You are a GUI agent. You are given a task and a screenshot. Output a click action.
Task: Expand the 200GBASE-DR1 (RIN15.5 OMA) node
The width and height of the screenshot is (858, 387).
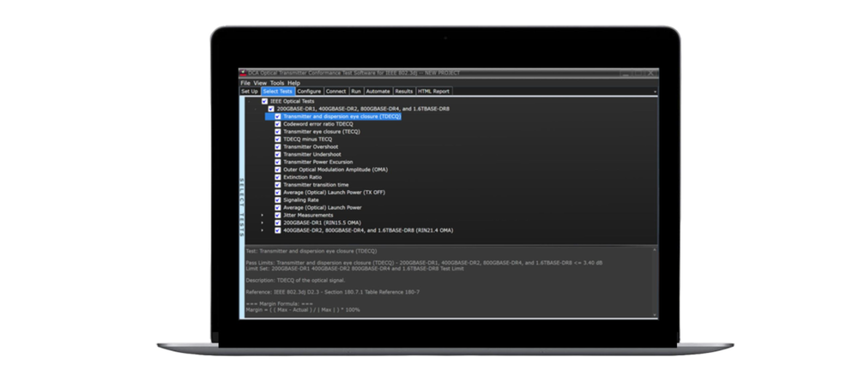[263, 223]
